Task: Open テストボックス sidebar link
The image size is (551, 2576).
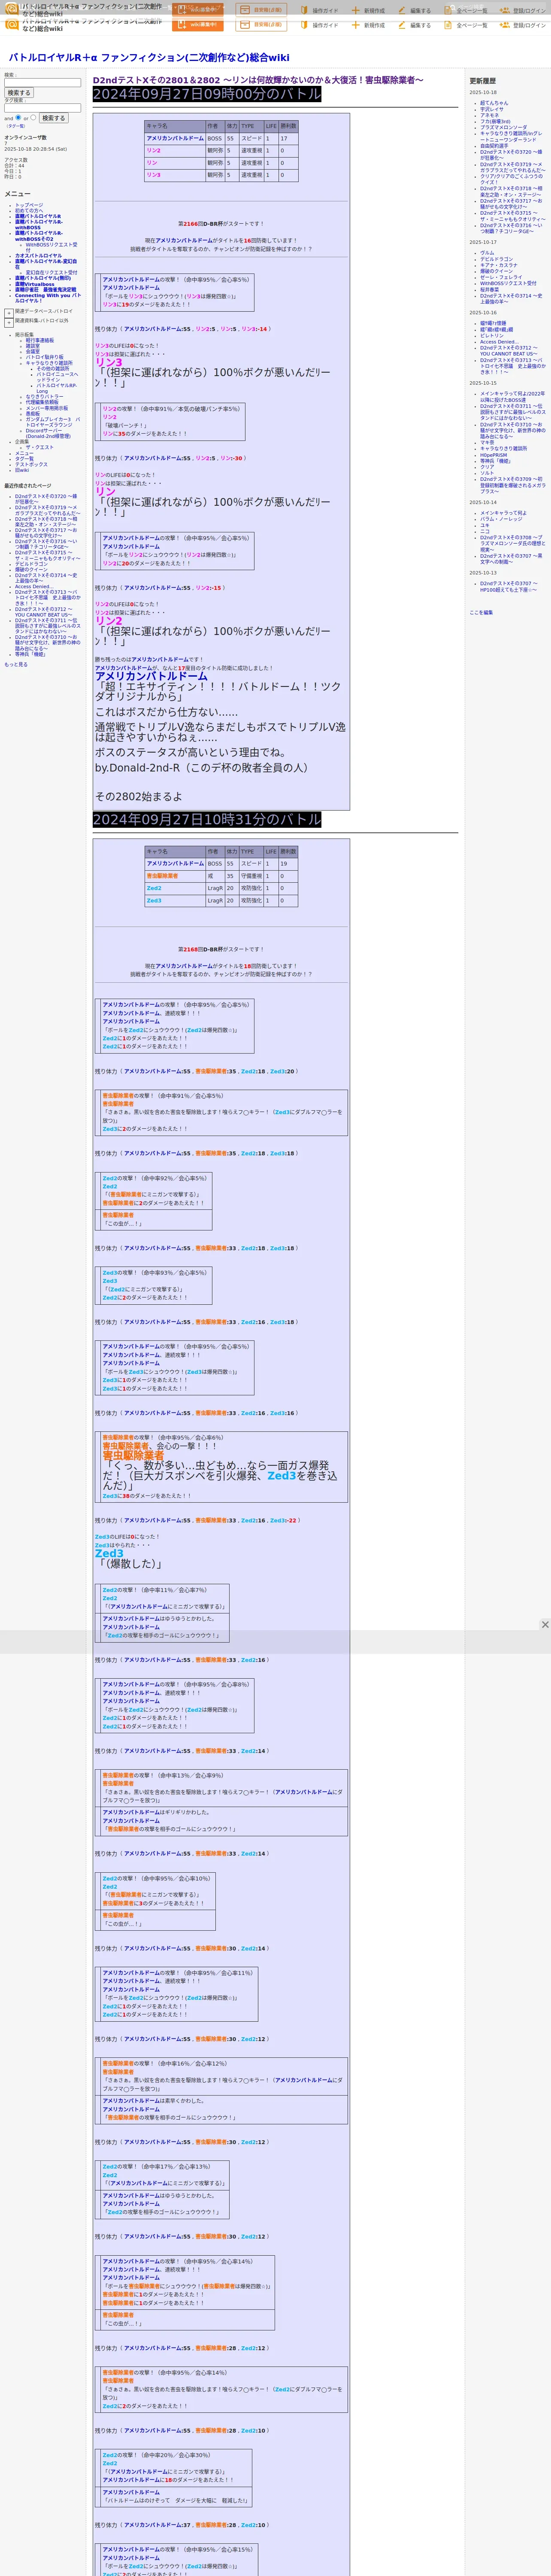Action: pos(31,465)
